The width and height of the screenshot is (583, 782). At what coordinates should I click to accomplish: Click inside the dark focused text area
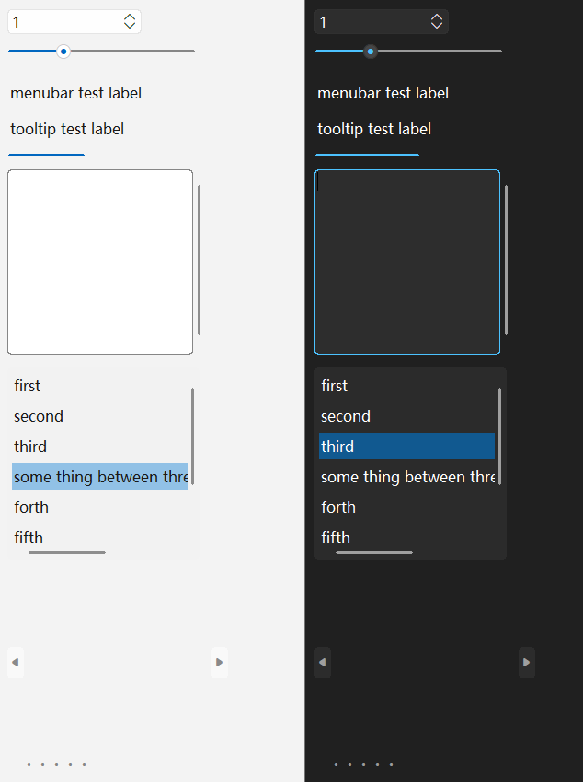(x=407, y=262)
